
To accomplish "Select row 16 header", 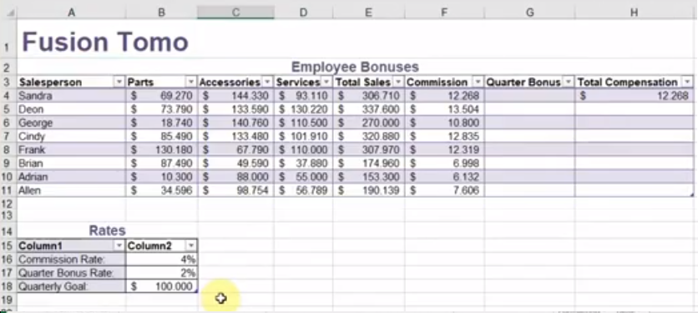I will (8, 260).
